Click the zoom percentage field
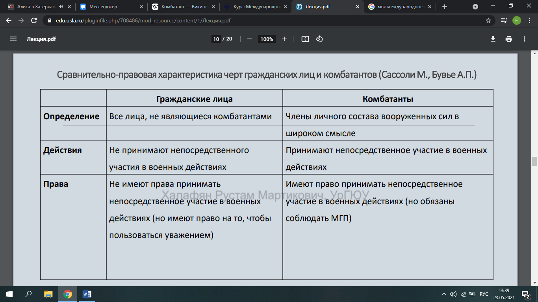 pyautogui.click(x=267, y=39)
